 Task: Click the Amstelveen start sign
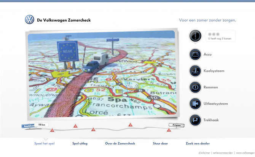click(x=28, y=126)
